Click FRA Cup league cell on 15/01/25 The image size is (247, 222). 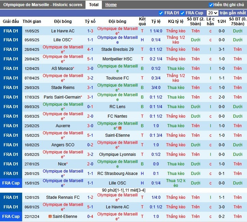(11, 183)
